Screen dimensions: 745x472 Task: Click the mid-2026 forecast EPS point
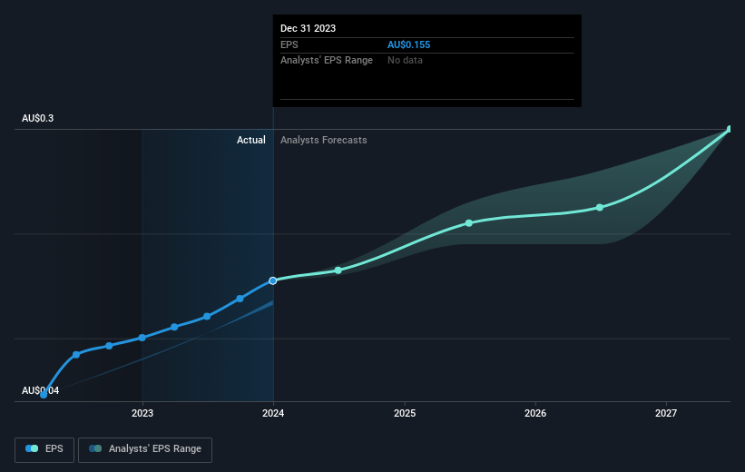(600, 207)
